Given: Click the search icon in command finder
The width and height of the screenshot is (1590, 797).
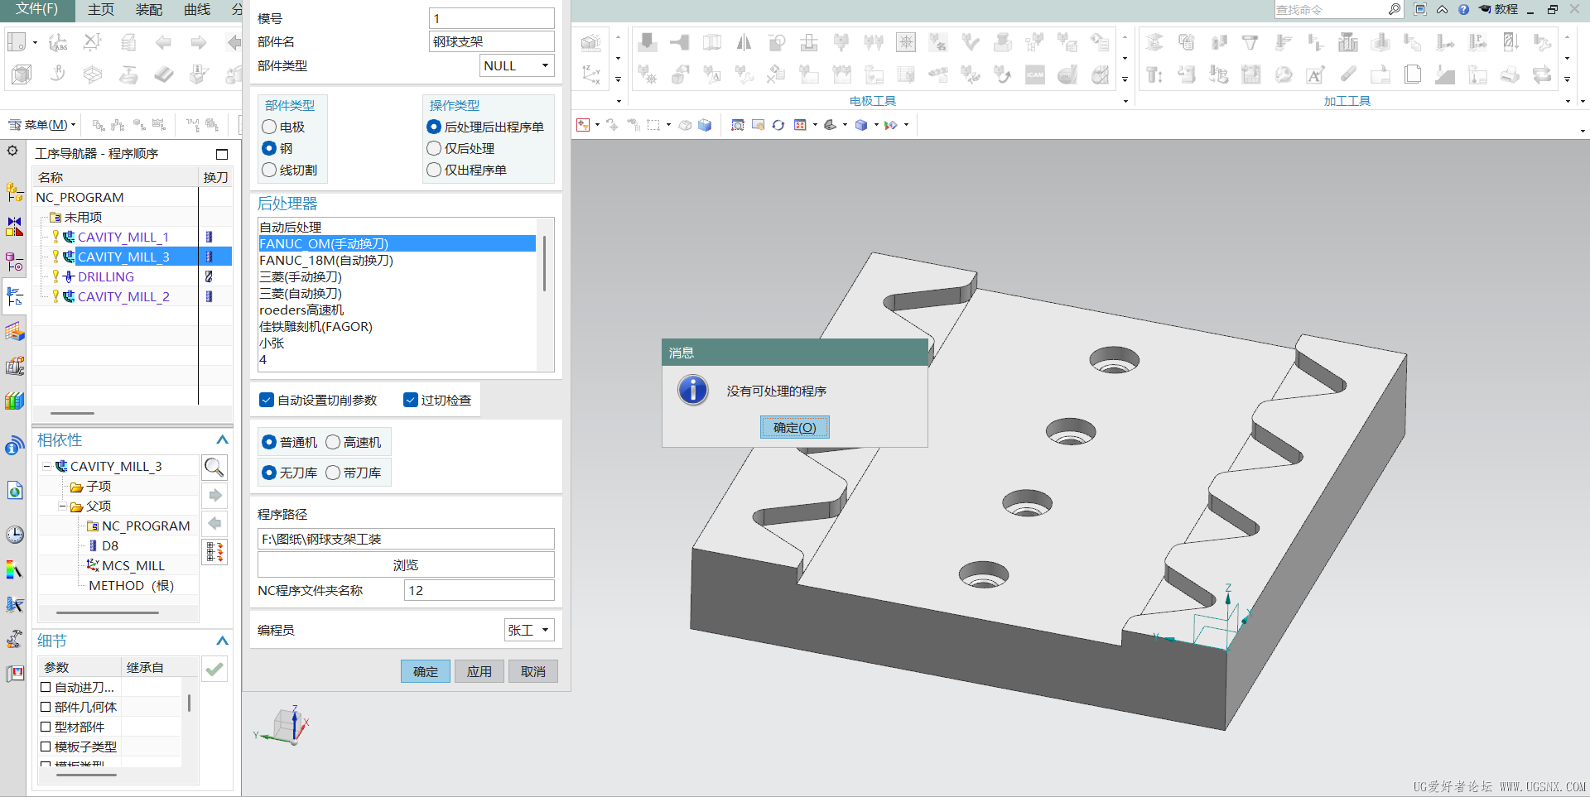Looking at the screenshot, I should click(x=1395, y=9).
